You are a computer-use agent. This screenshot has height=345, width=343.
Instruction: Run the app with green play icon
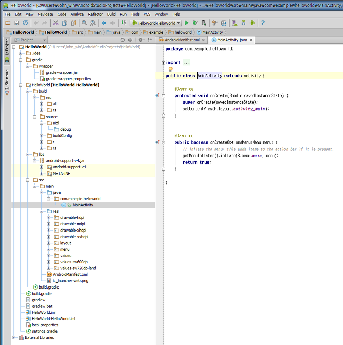coord(186,23)
